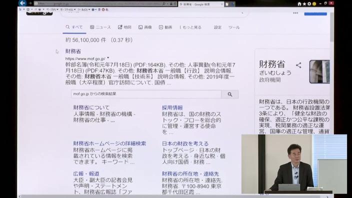352x198 pixels.
Task: Click the browser back arrow button
Action: point(22,3)
